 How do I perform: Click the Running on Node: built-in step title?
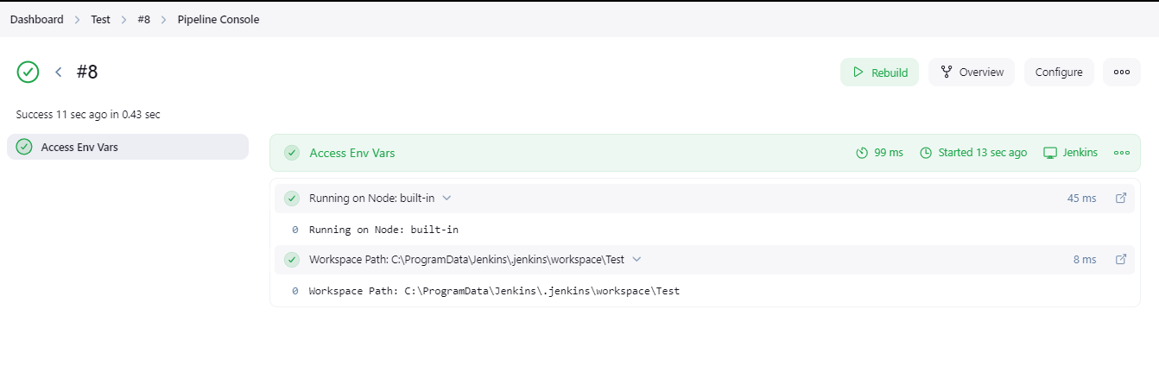coord(371,198)
